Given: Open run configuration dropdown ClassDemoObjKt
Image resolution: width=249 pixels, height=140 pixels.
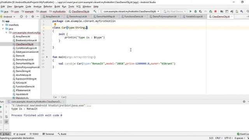Looking at the screenshot, I should point(130,11).
